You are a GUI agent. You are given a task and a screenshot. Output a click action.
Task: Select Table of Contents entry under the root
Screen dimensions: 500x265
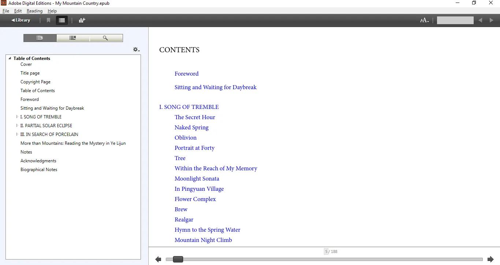tap(37, 91)
